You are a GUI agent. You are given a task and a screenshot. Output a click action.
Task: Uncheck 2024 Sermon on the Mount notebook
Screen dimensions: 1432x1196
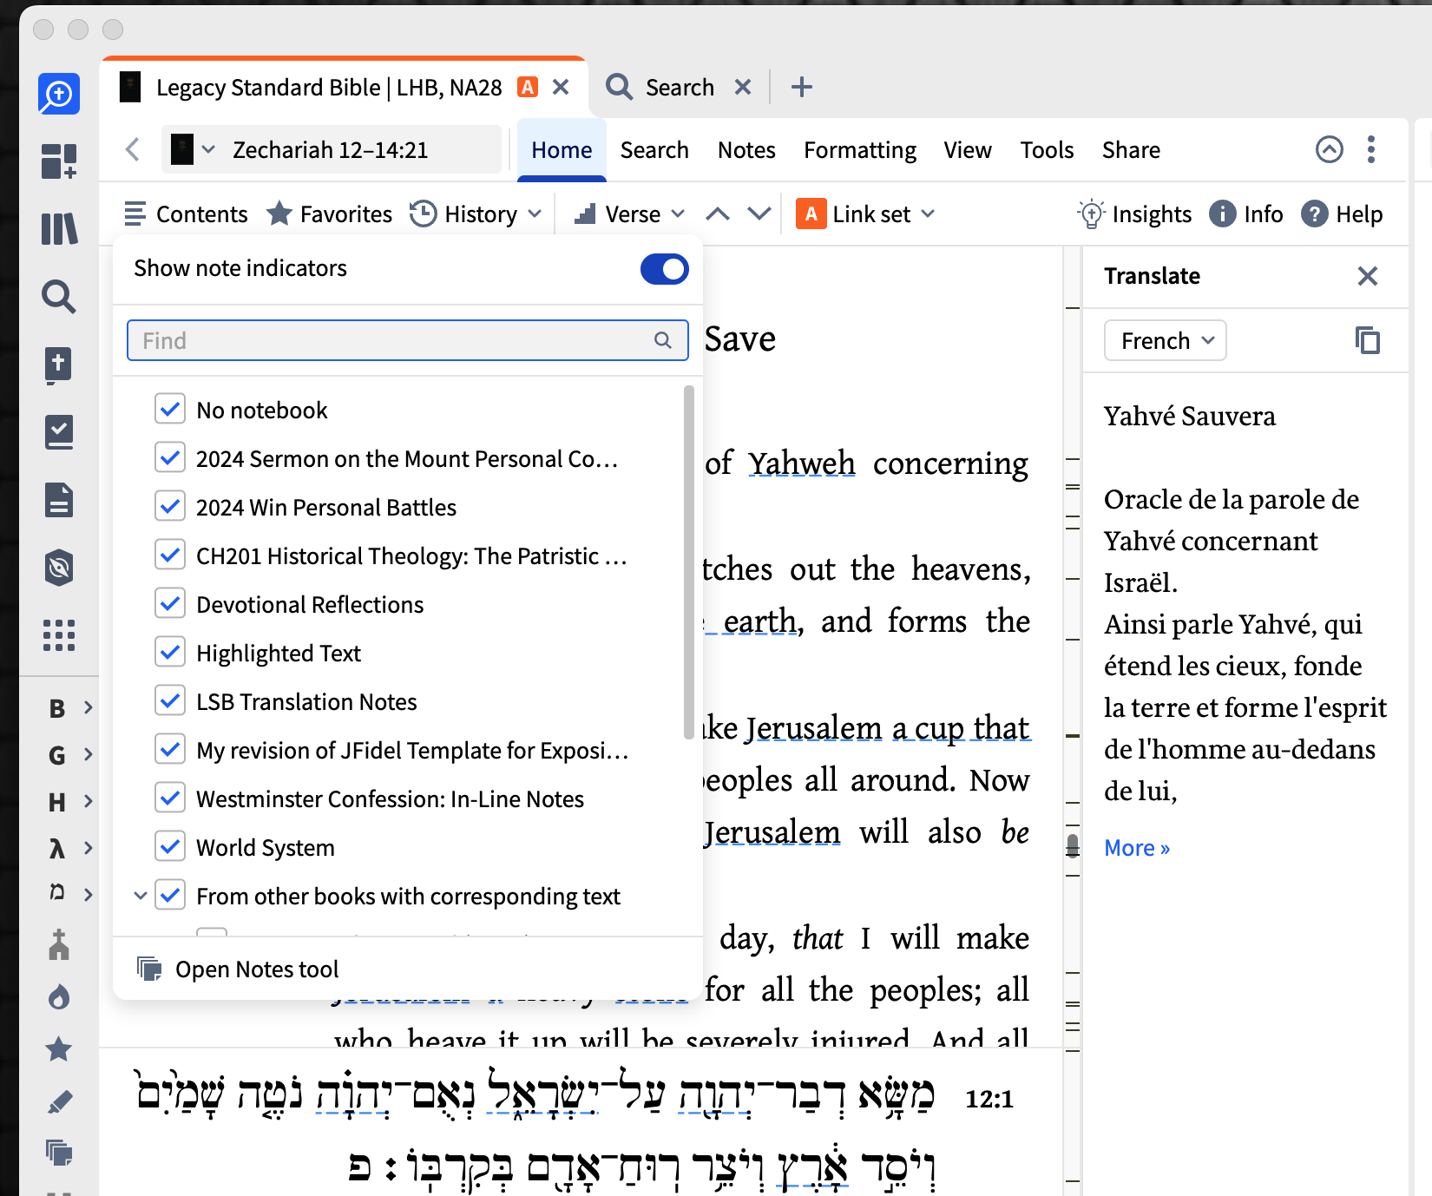170,457
